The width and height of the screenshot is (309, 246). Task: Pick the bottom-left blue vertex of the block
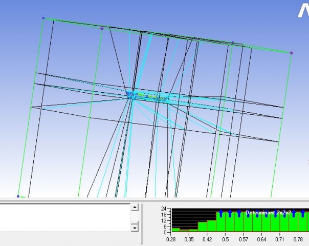click(x=18, y=196)
